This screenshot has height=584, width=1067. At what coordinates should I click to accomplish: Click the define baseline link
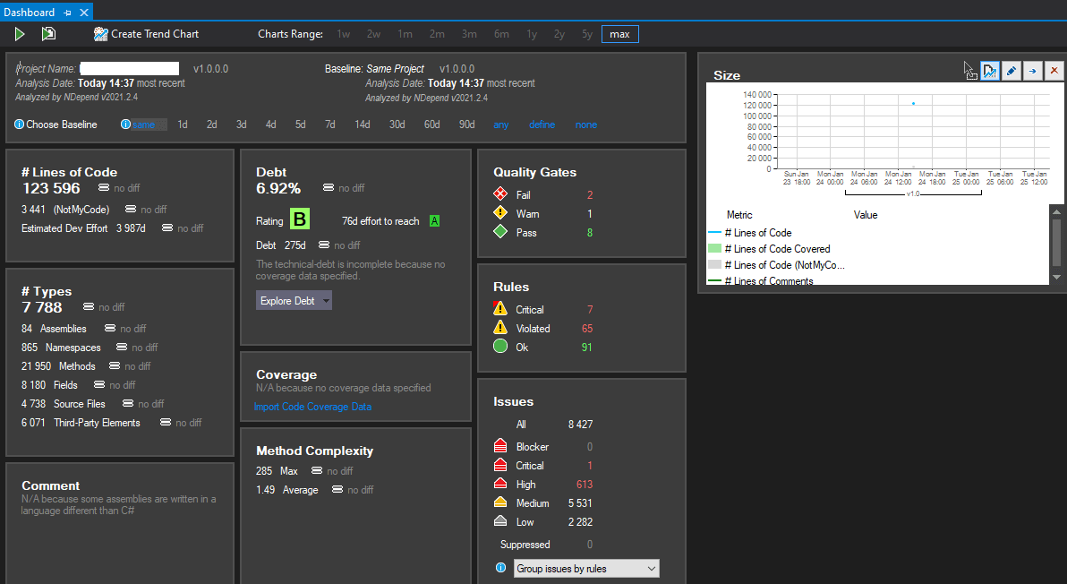coord(542,125)
